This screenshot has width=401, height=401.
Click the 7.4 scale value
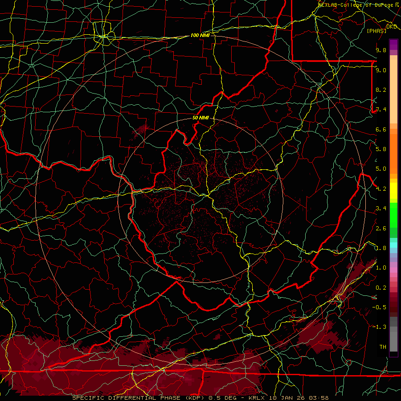381,110
